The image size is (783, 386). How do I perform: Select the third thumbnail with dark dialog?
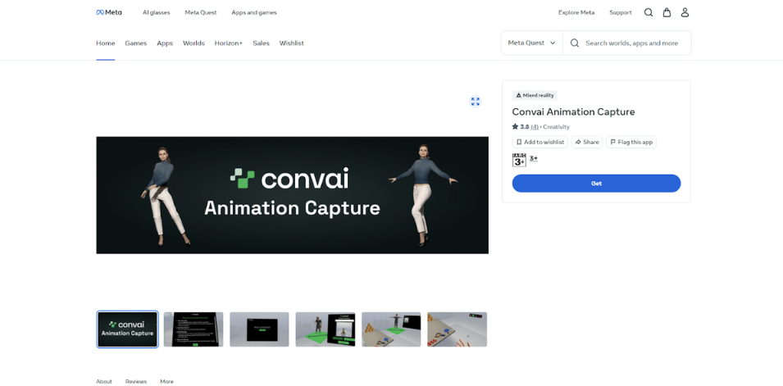259,329
